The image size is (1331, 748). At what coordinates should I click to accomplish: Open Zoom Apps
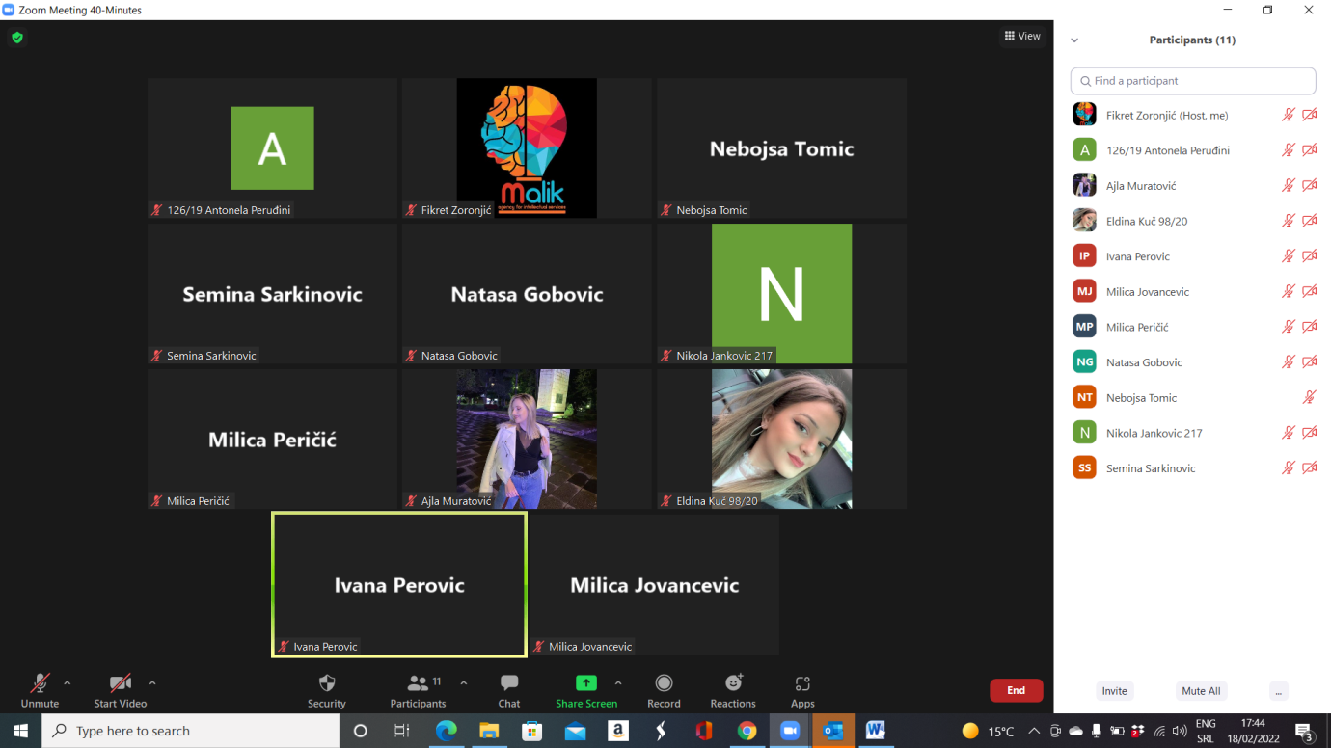[802, 690]
